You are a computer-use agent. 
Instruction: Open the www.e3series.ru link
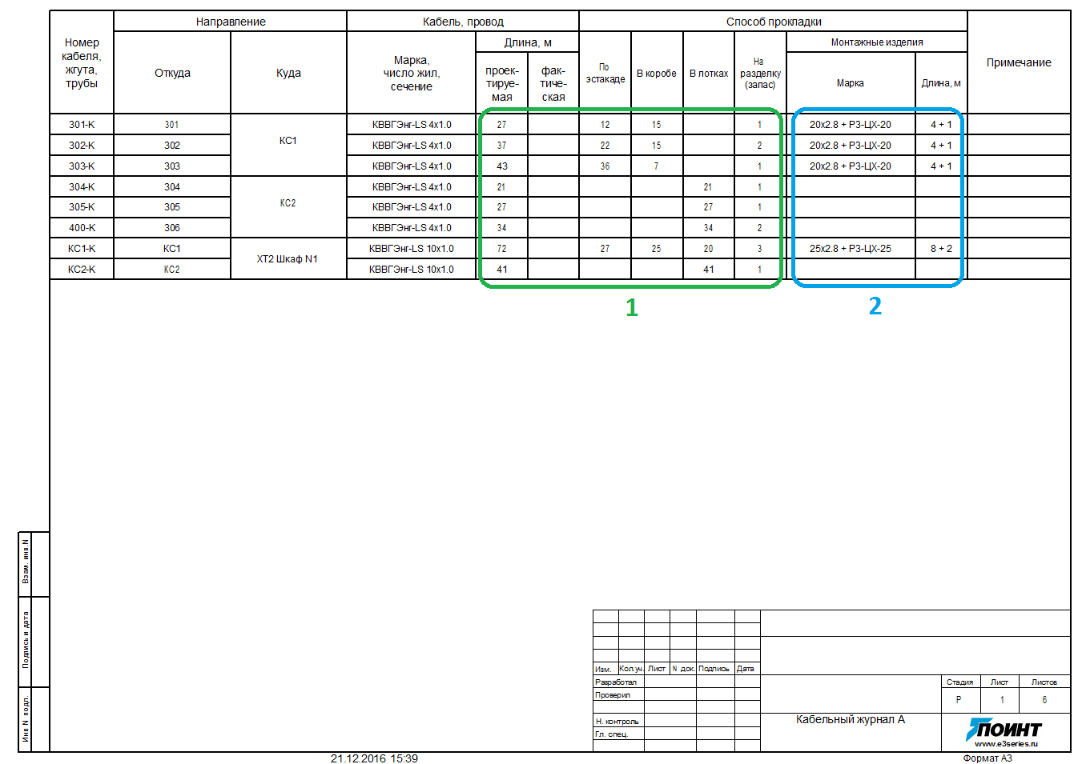1006,744
